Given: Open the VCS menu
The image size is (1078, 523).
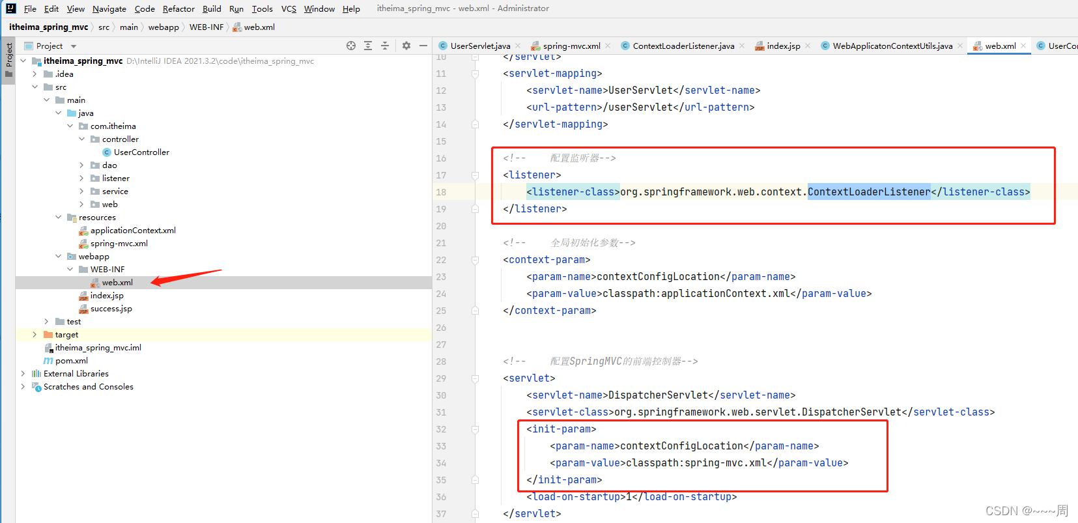Looking at the screenshot, I should point(289,8).
